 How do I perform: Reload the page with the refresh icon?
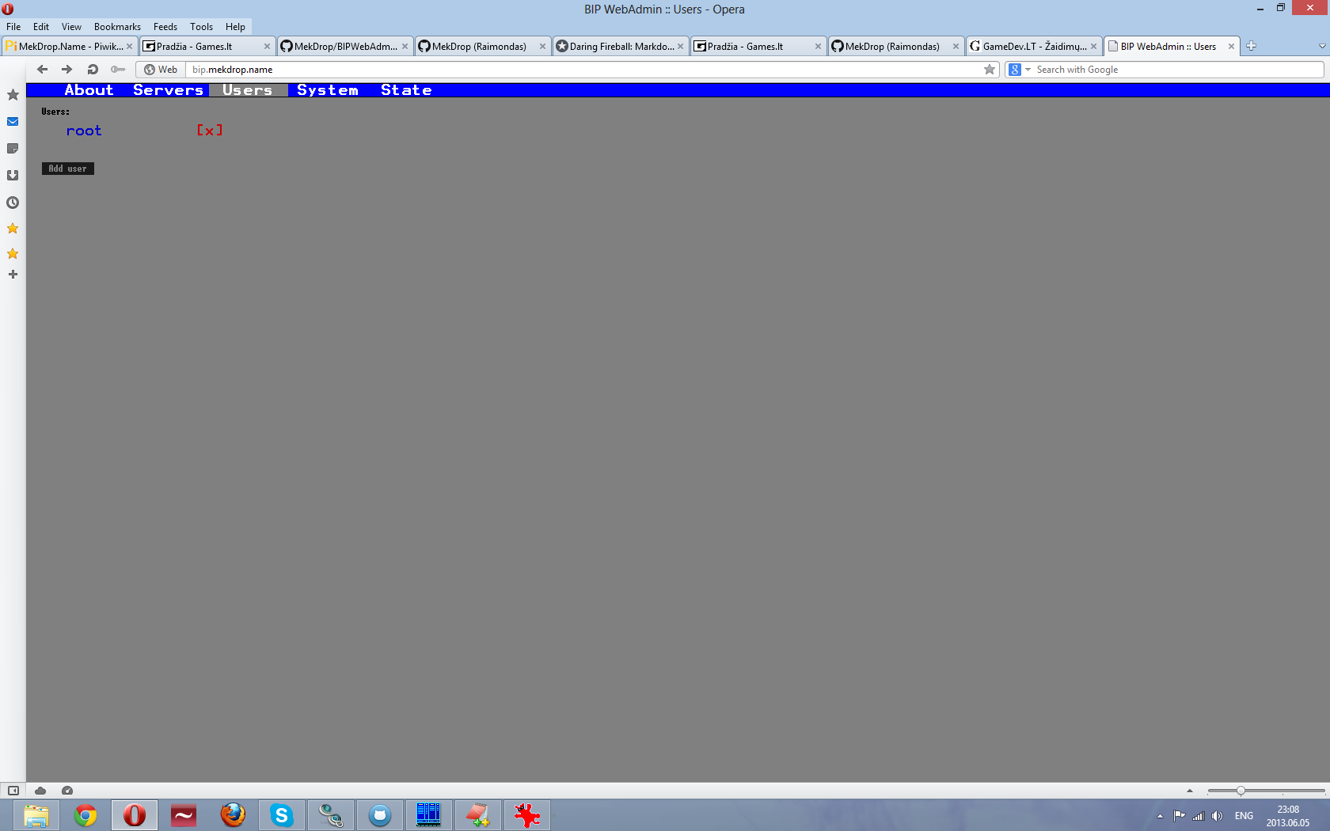93,70
